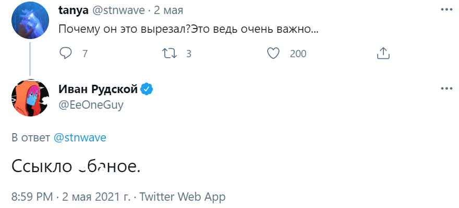
Task: Click the reply text 'Ссыкло'
Action: (40, 166)
